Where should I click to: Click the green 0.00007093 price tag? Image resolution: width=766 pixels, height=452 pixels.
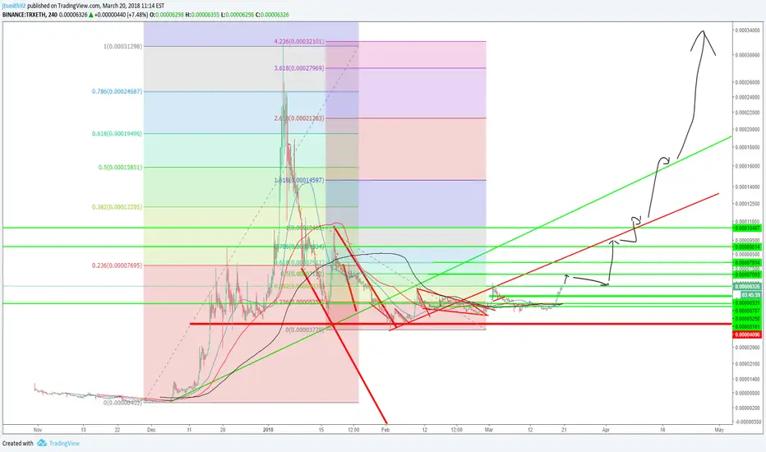(x=747, y=274)
